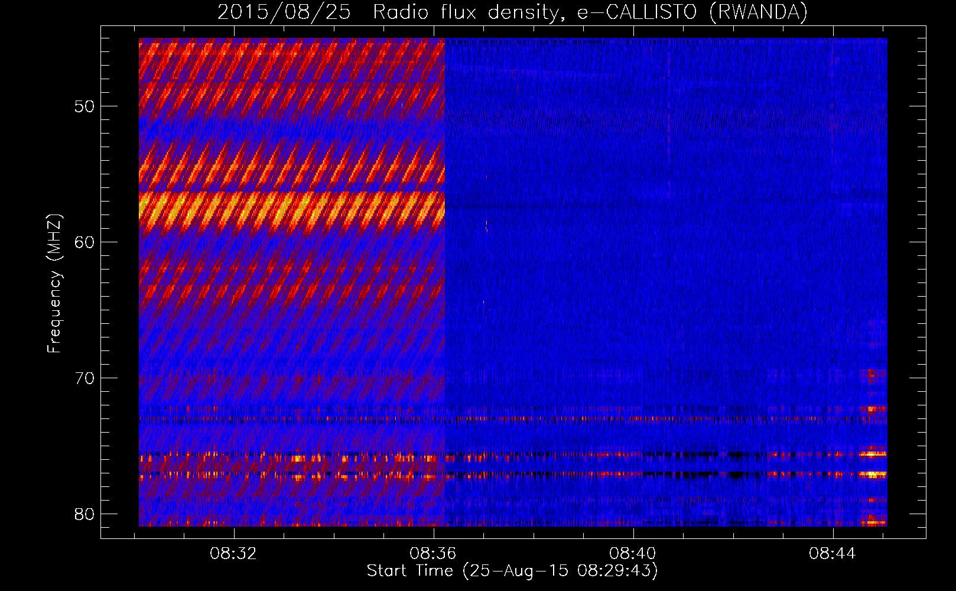Viewport: 956px width, 591px height.
Task: Click the plot title mentioning e-CALLISTO (RWANDA)
Action: click(x=512, y=12)
